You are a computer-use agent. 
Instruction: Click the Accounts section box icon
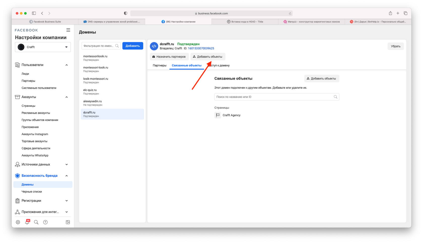coord(17,97)
